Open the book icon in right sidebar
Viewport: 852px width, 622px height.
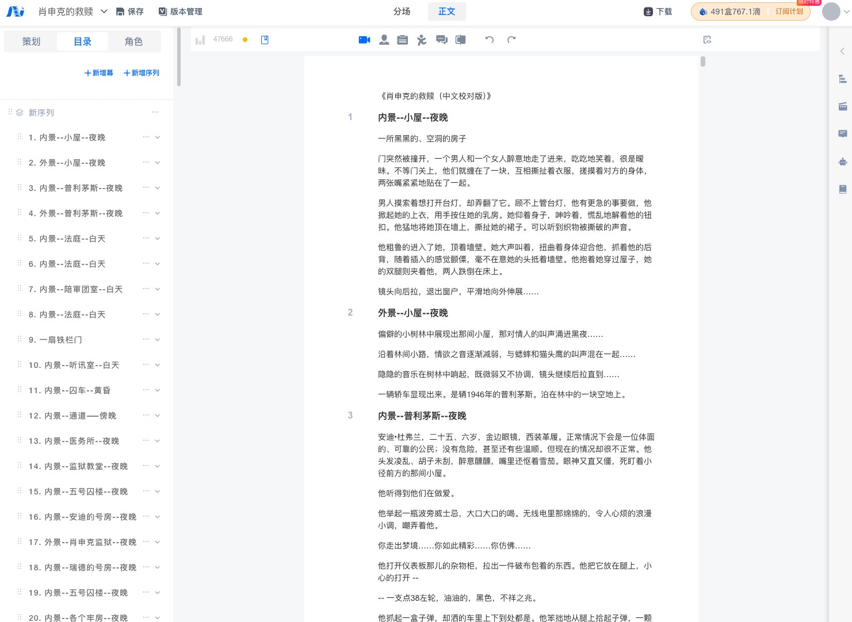[x=843, y=189]
